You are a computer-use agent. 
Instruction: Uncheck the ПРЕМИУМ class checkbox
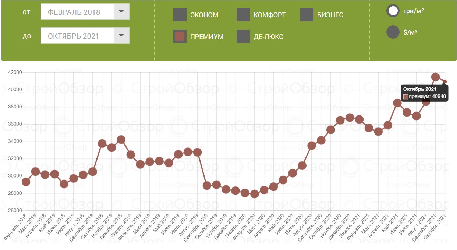180,36
